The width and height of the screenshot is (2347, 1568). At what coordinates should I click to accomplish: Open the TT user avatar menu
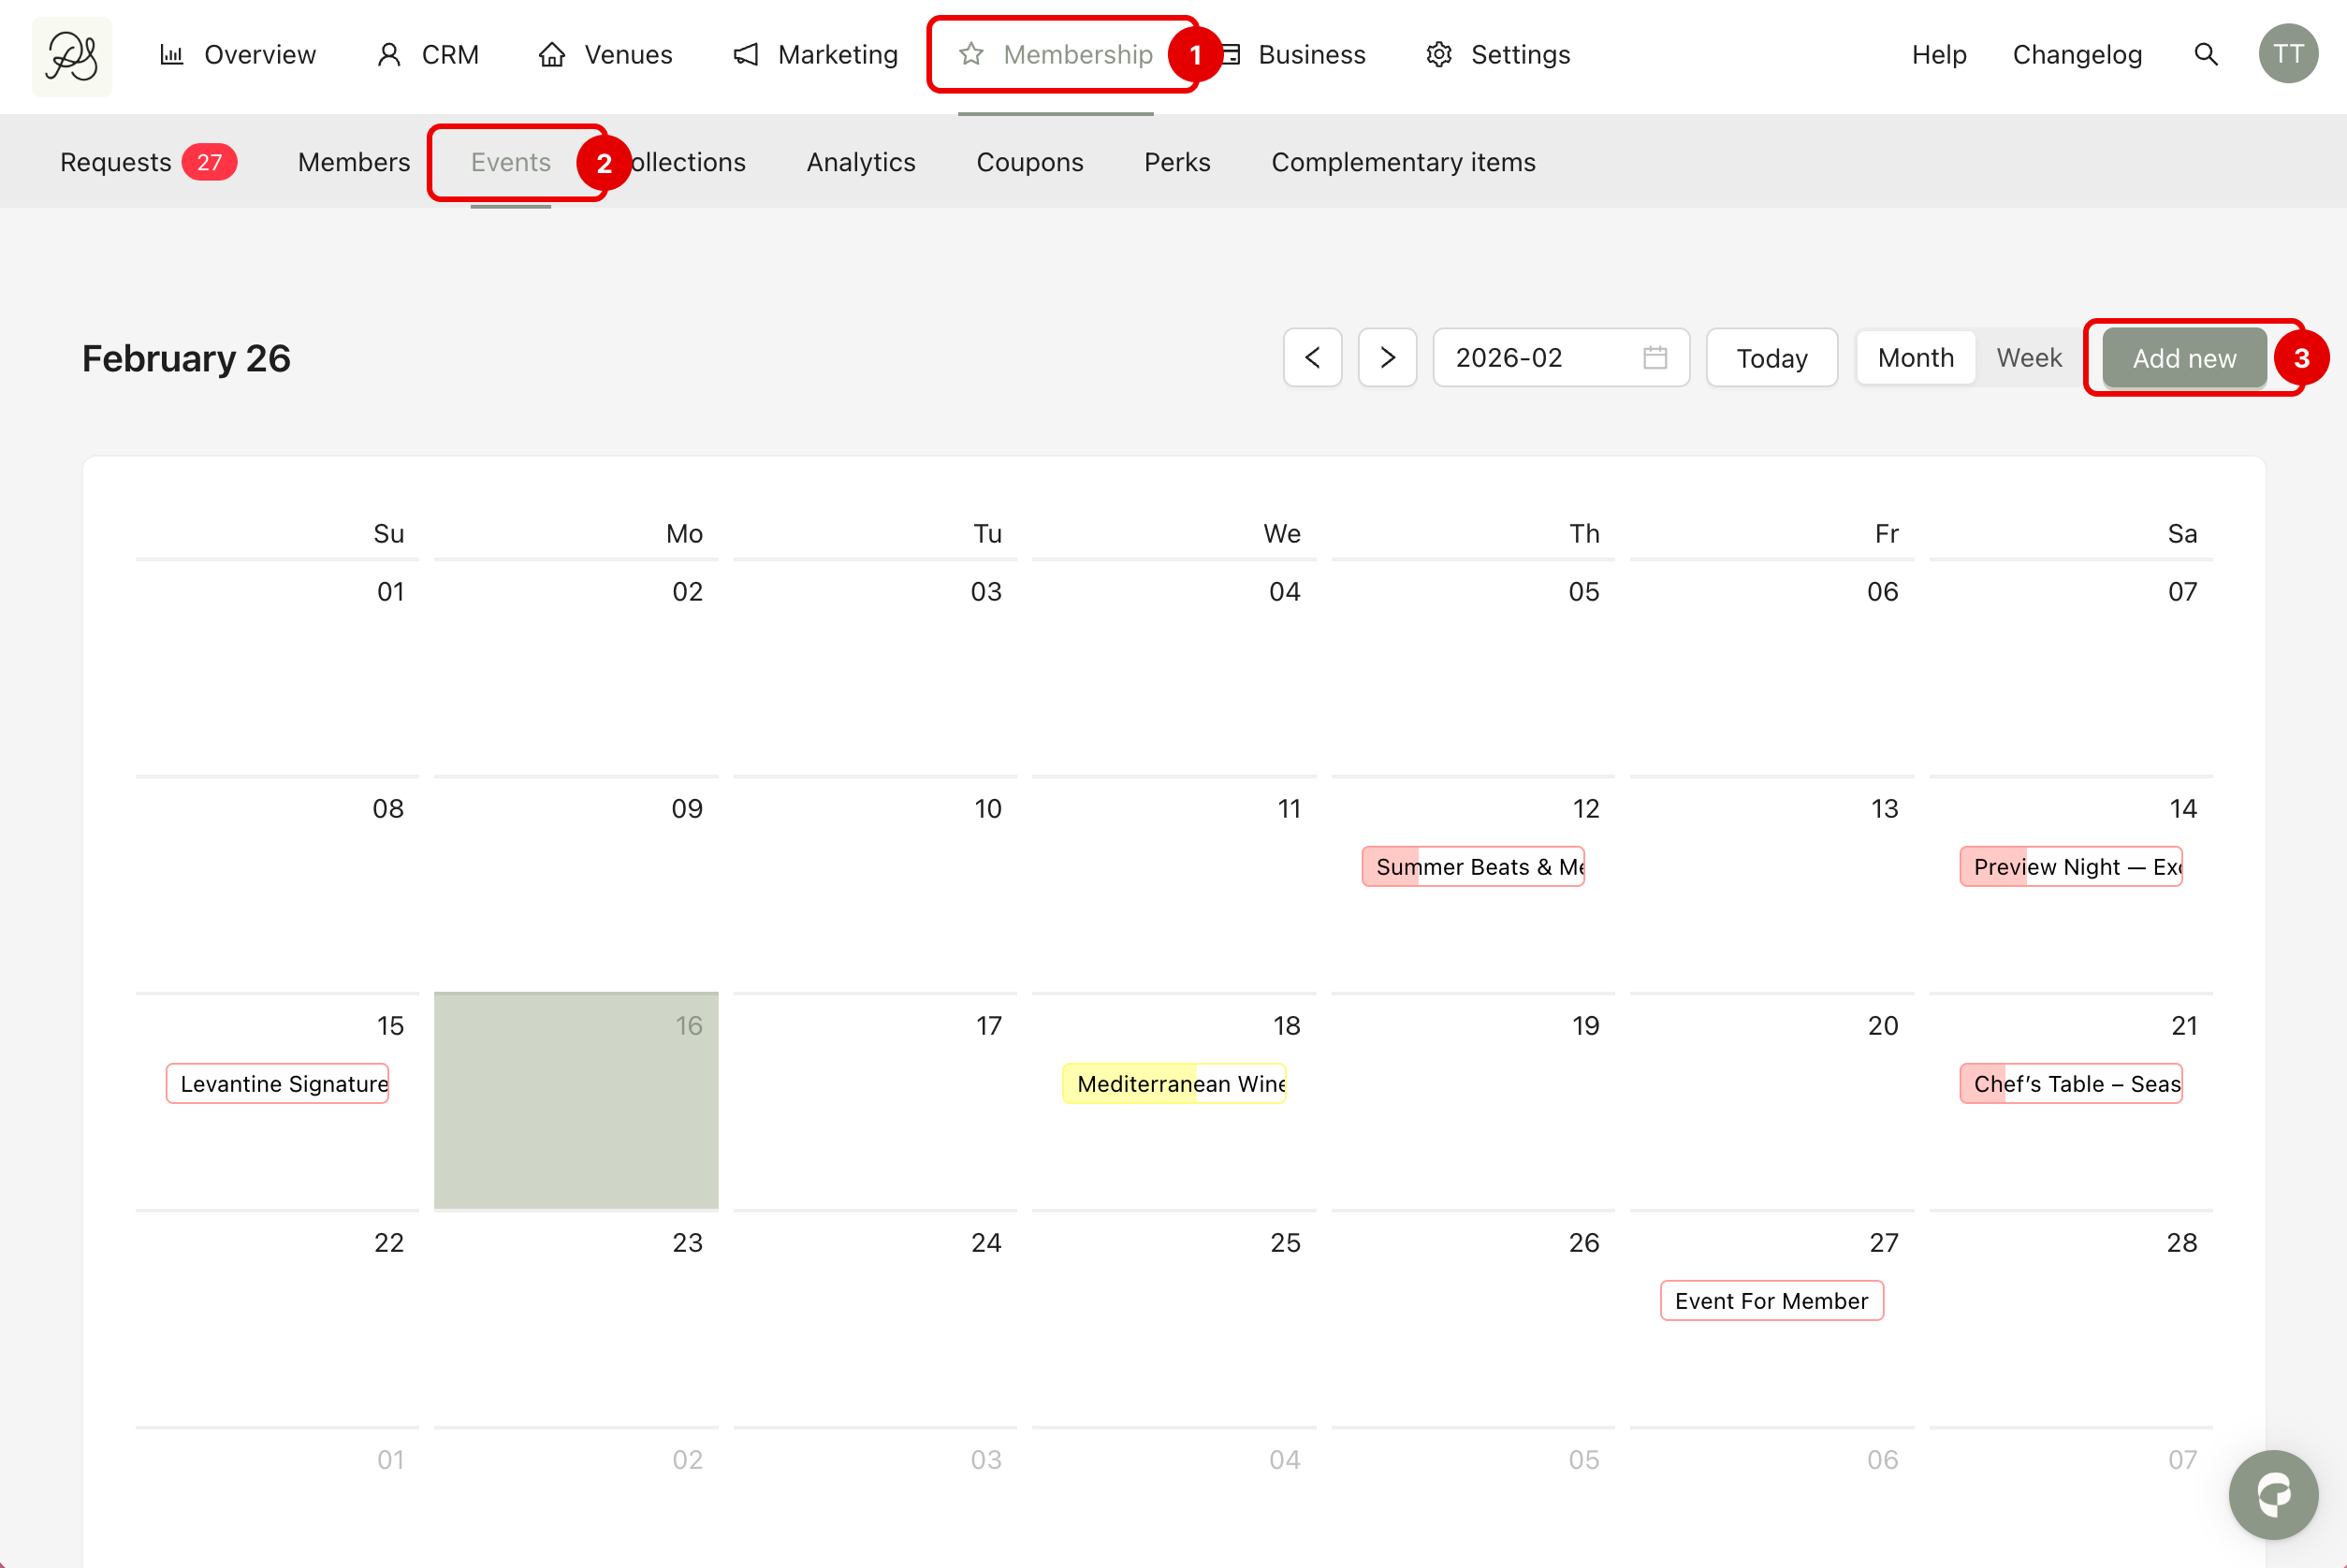click(2287, 54)
